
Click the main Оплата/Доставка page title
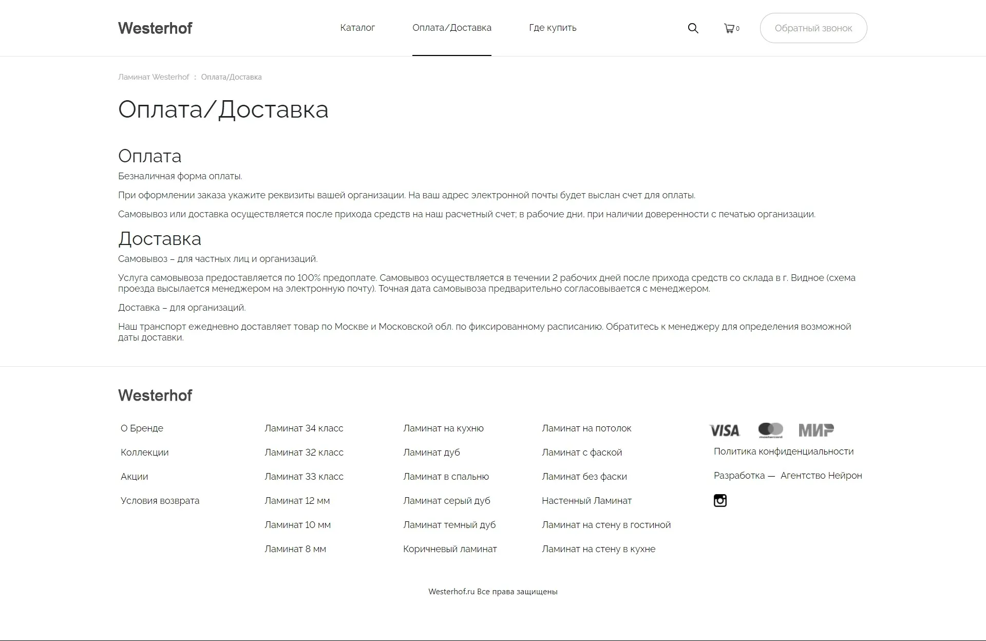click(223, 109)
